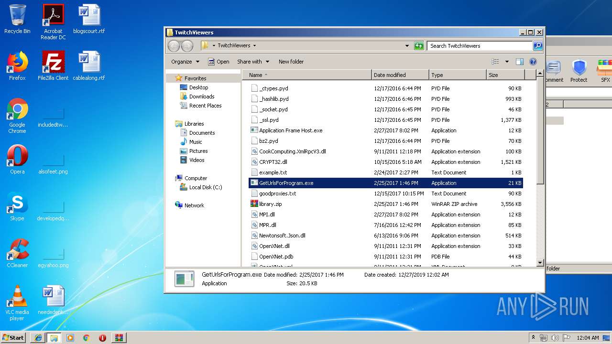Open Internet Explorer in taskbar
The height and width of the screenshot is (344, 612).
[x=38, y=338]
